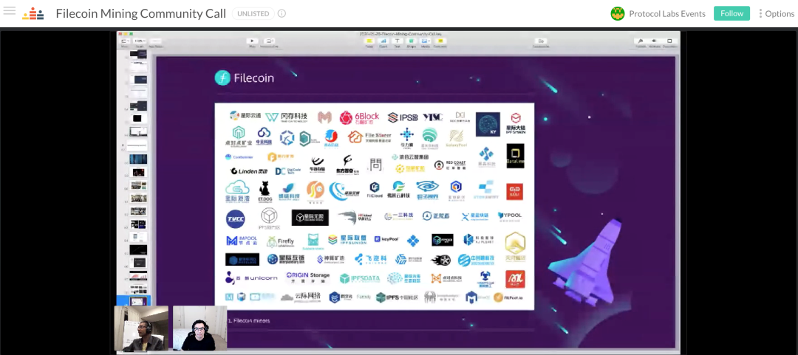
Task: Click the Keynote Live toolbar icon
Action: tap(270, 42)
